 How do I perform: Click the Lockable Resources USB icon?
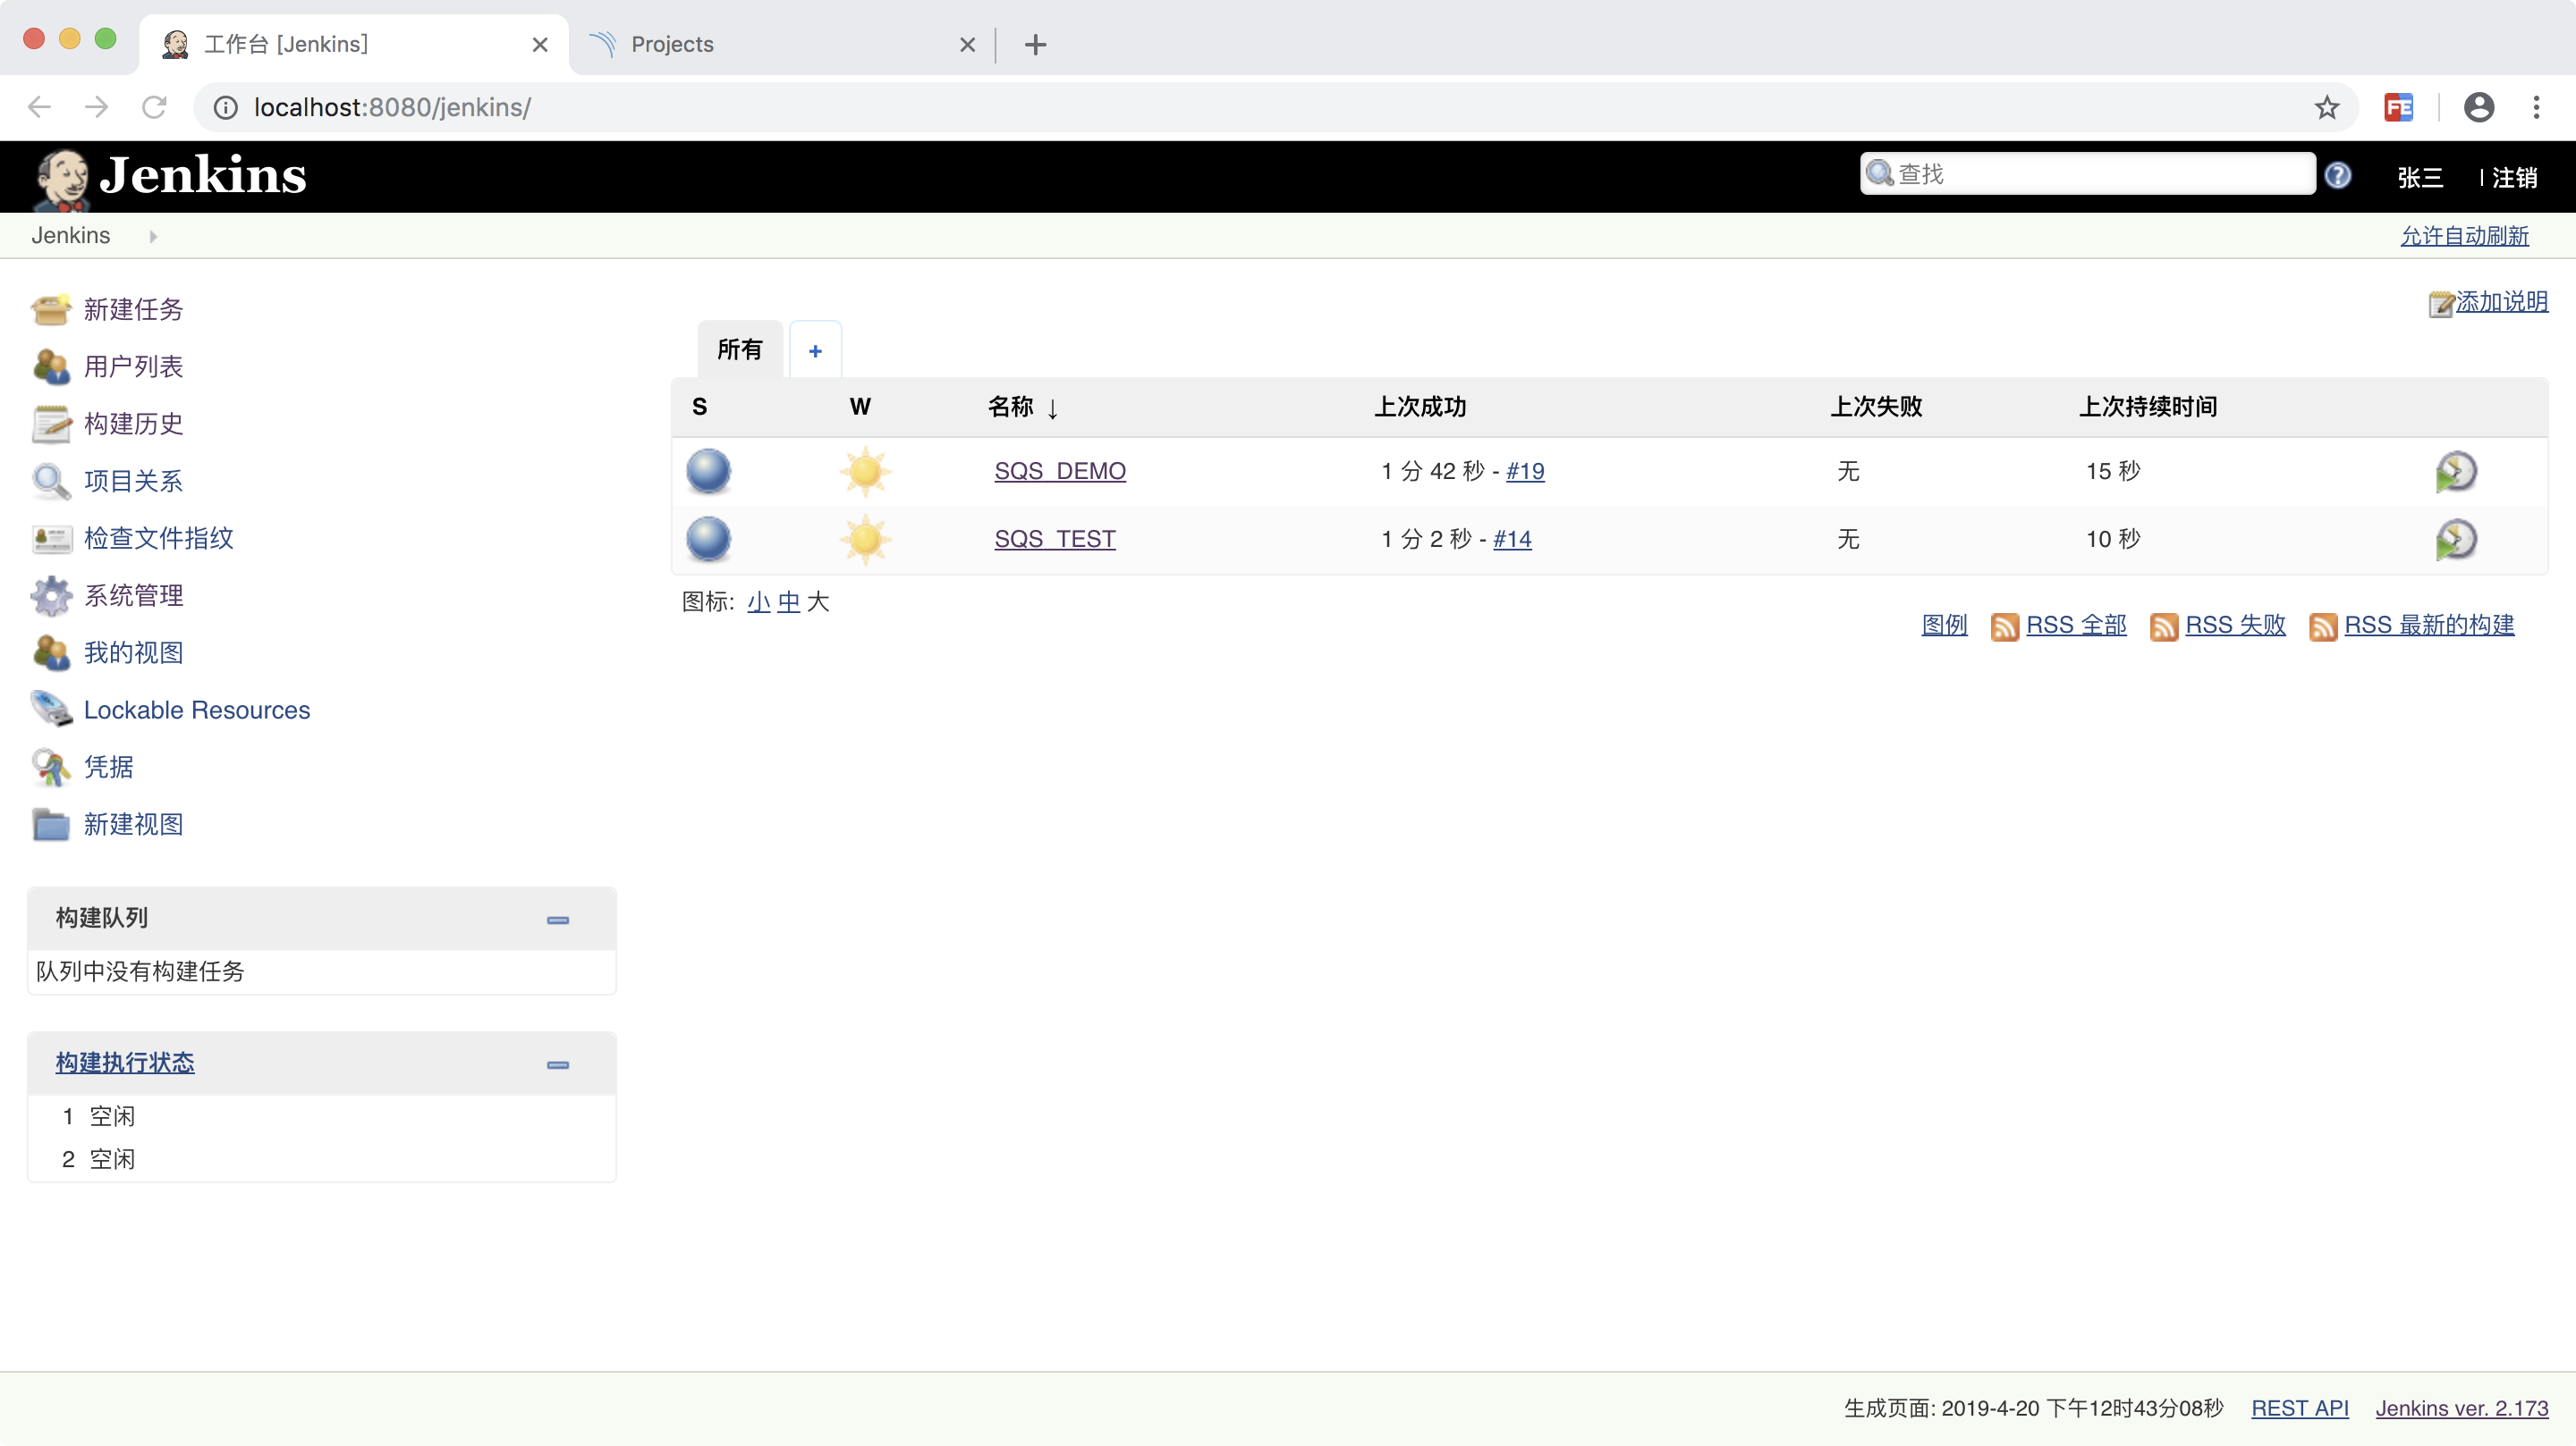pyautogui.click(x=50, y=710)
